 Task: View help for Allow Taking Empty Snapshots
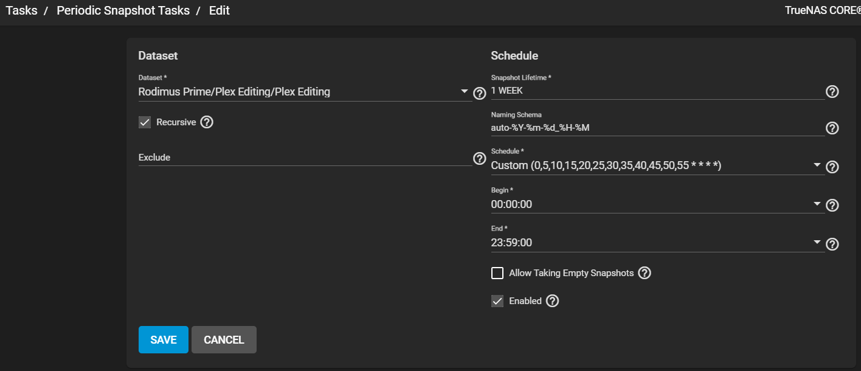pyautogui.click(x=645, y=273)
